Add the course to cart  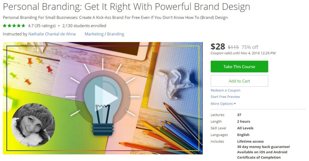click(x=239, y=81)
